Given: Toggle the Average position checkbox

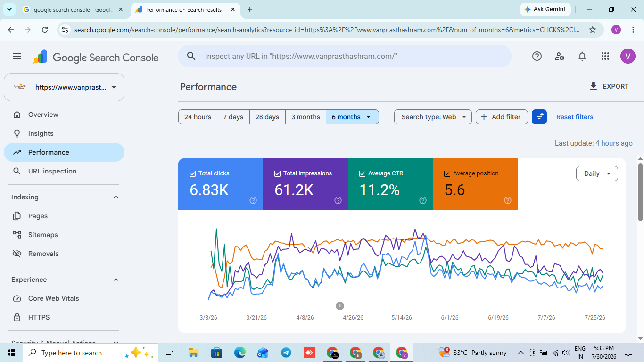Looking at the screenshot, I should pyautogui.click(x=447, y=173).
